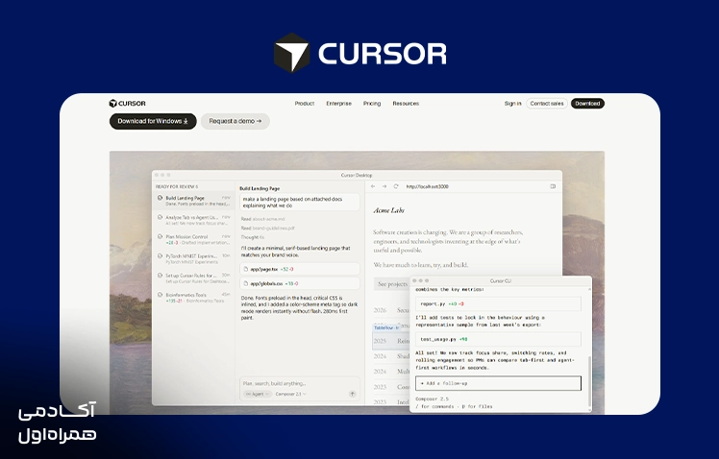
Task: Expand the 'Thought 6s' step
Action: click(253, 237)
